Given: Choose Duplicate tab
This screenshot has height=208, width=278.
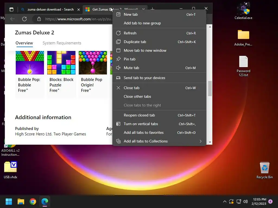Looking at the screenshot, I should tap(159, 42).
